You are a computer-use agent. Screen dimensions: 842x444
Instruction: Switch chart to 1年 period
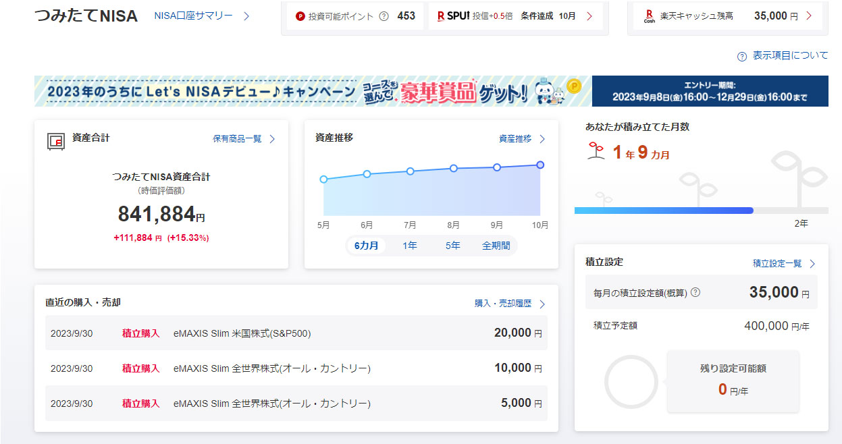coord(410,246)
